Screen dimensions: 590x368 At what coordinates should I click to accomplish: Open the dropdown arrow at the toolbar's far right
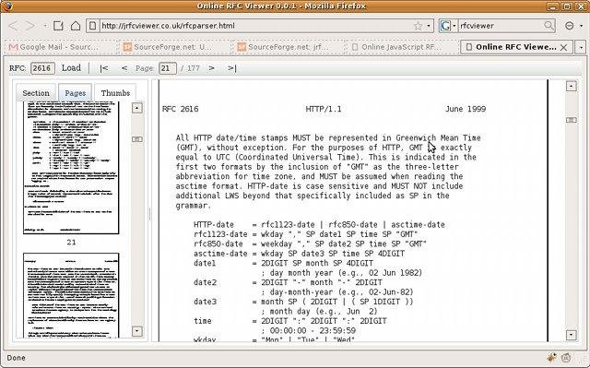click(582, 26)
